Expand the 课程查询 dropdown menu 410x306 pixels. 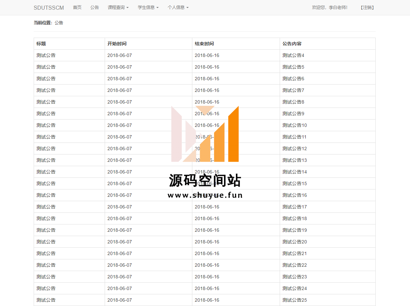point(118,7)
